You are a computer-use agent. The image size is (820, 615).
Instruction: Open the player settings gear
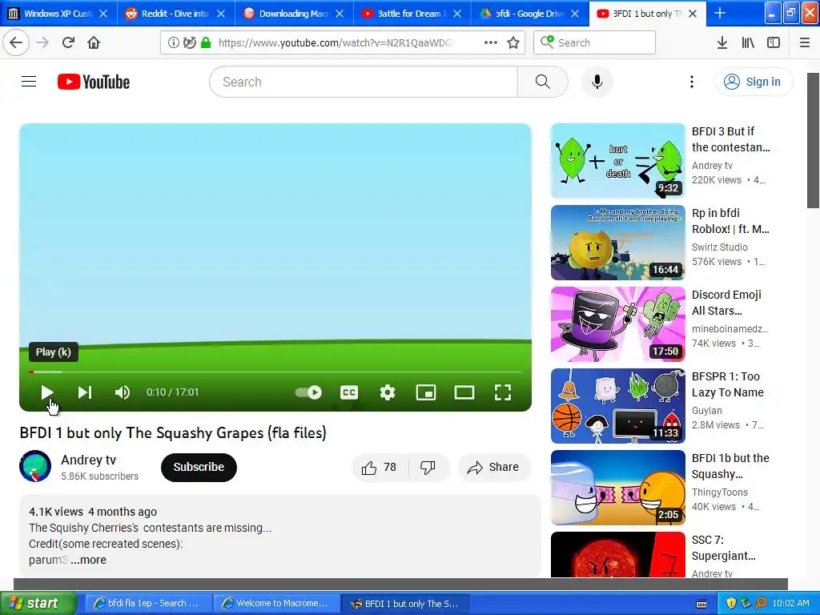(x=388, y=392)
